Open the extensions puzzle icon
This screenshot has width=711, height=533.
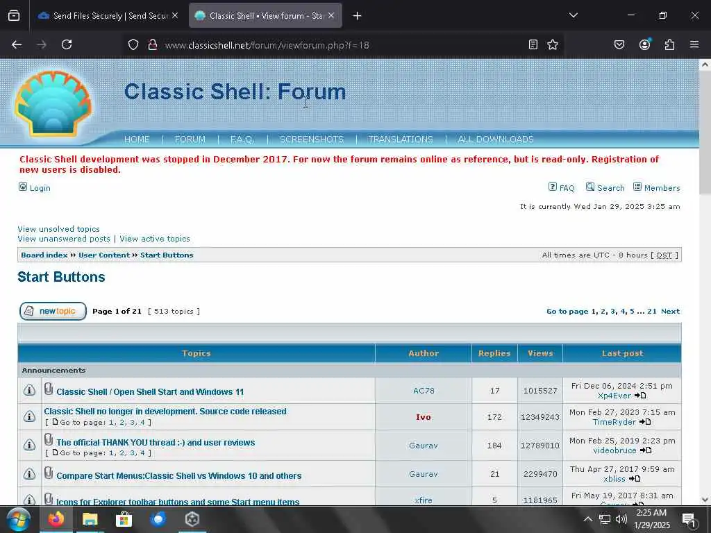(669, 44)
